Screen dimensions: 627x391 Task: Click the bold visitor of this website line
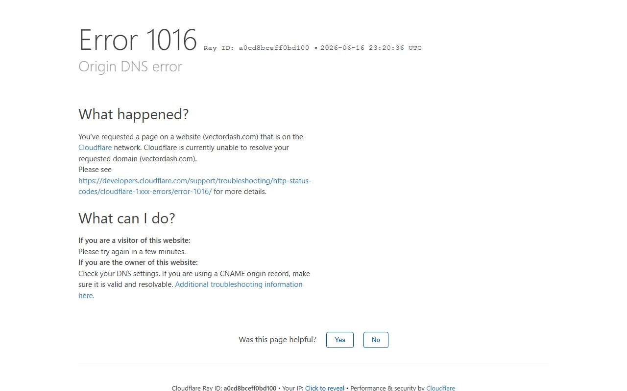(x=134, y=240)
